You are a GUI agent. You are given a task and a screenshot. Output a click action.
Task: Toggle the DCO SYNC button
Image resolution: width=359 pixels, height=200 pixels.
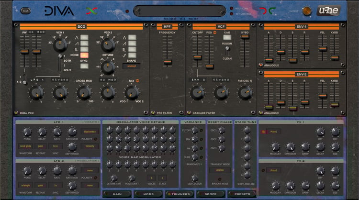[x=84, y=66]
